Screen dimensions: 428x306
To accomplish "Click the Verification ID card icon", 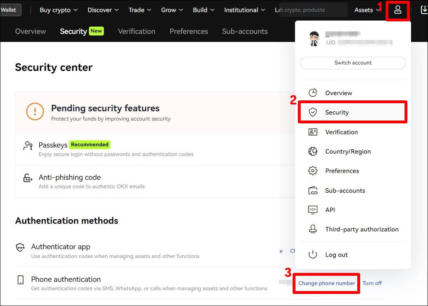I will click(313, 132).
